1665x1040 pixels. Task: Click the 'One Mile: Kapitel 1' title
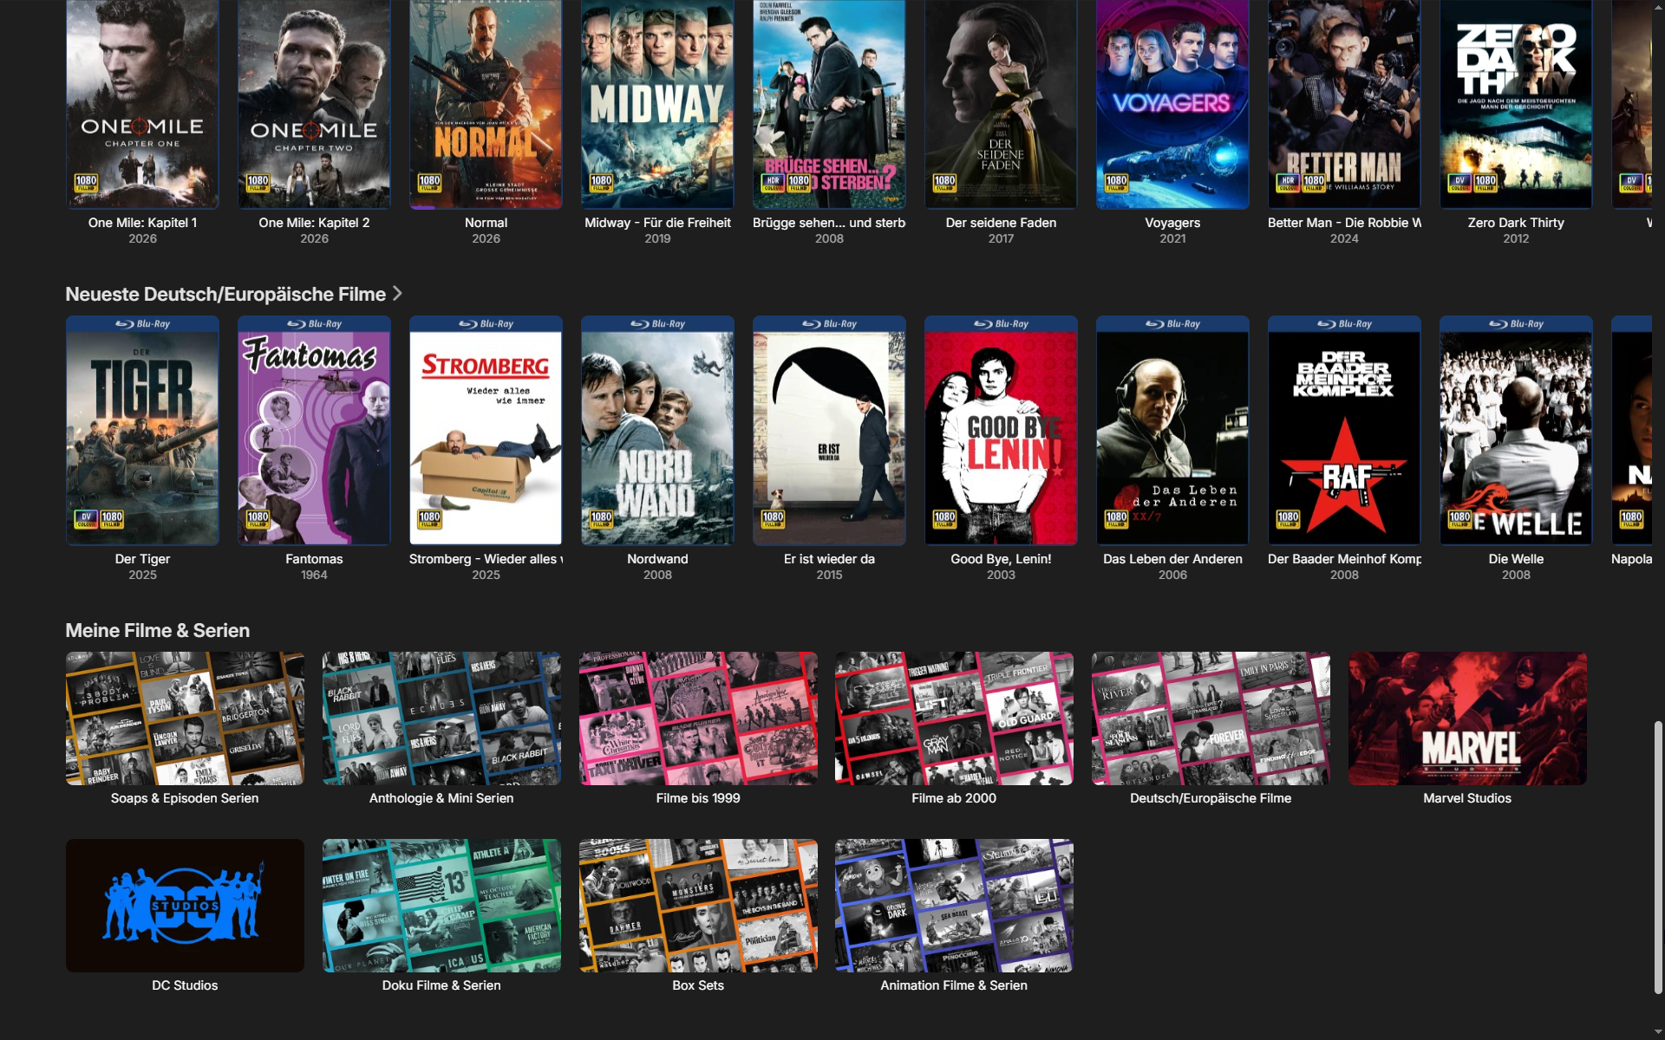142,223
